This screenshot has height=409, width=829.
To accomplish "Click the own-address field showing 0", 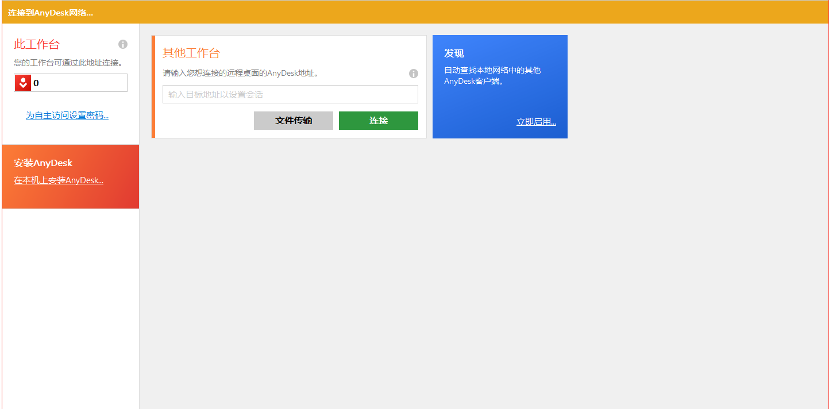I will (x=71, y=83).
